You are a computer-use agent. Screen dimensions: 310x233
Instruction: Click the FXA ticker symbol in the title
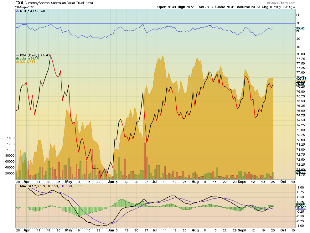[x=19, y=3]
